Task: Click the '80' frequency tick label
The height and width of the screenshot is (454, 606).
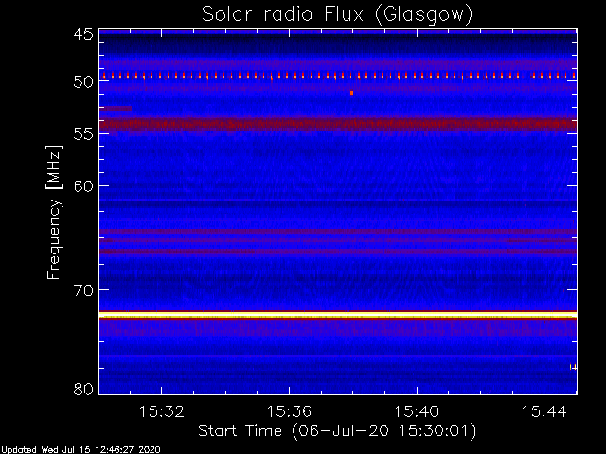Action: coord(83,389)
